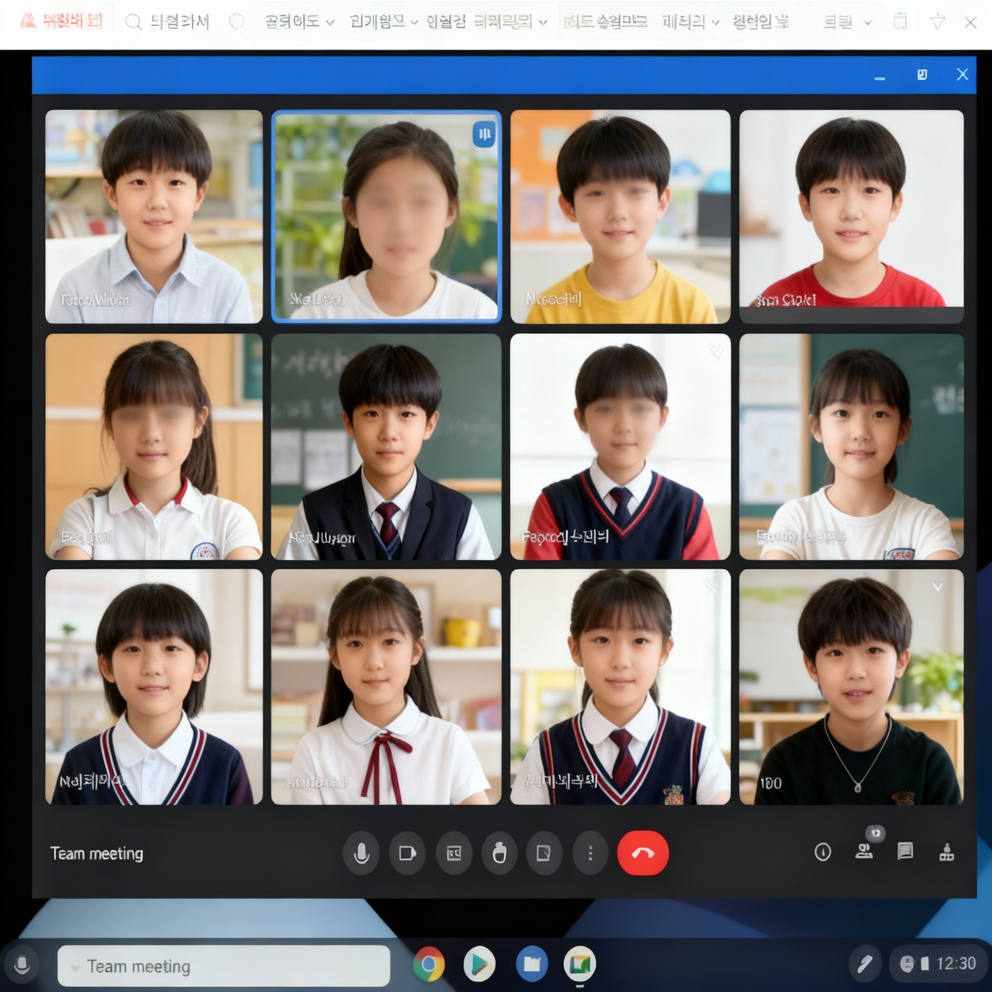Click the present screen icon
This screenshot has width=992, height=992.
[x=544, y=853]
